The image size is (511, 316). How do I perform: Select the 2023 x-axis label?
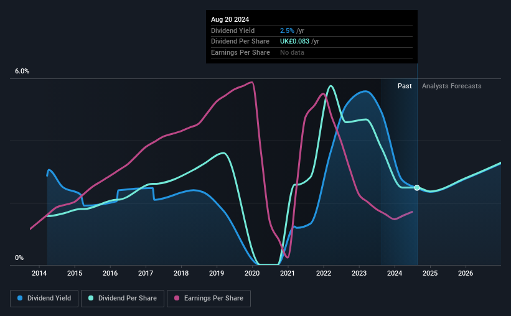point(359,273)
